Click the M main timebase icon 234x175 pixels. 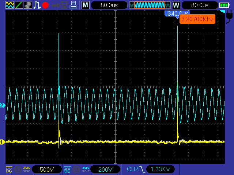point(85,5)
